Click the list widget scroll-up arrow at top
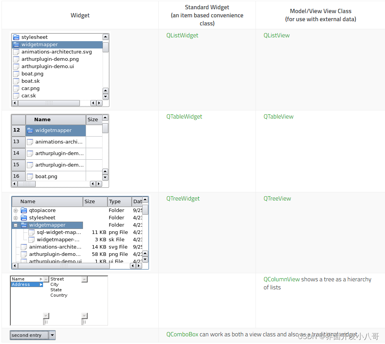The image size is (385, 344). click(x=106, y=37)
